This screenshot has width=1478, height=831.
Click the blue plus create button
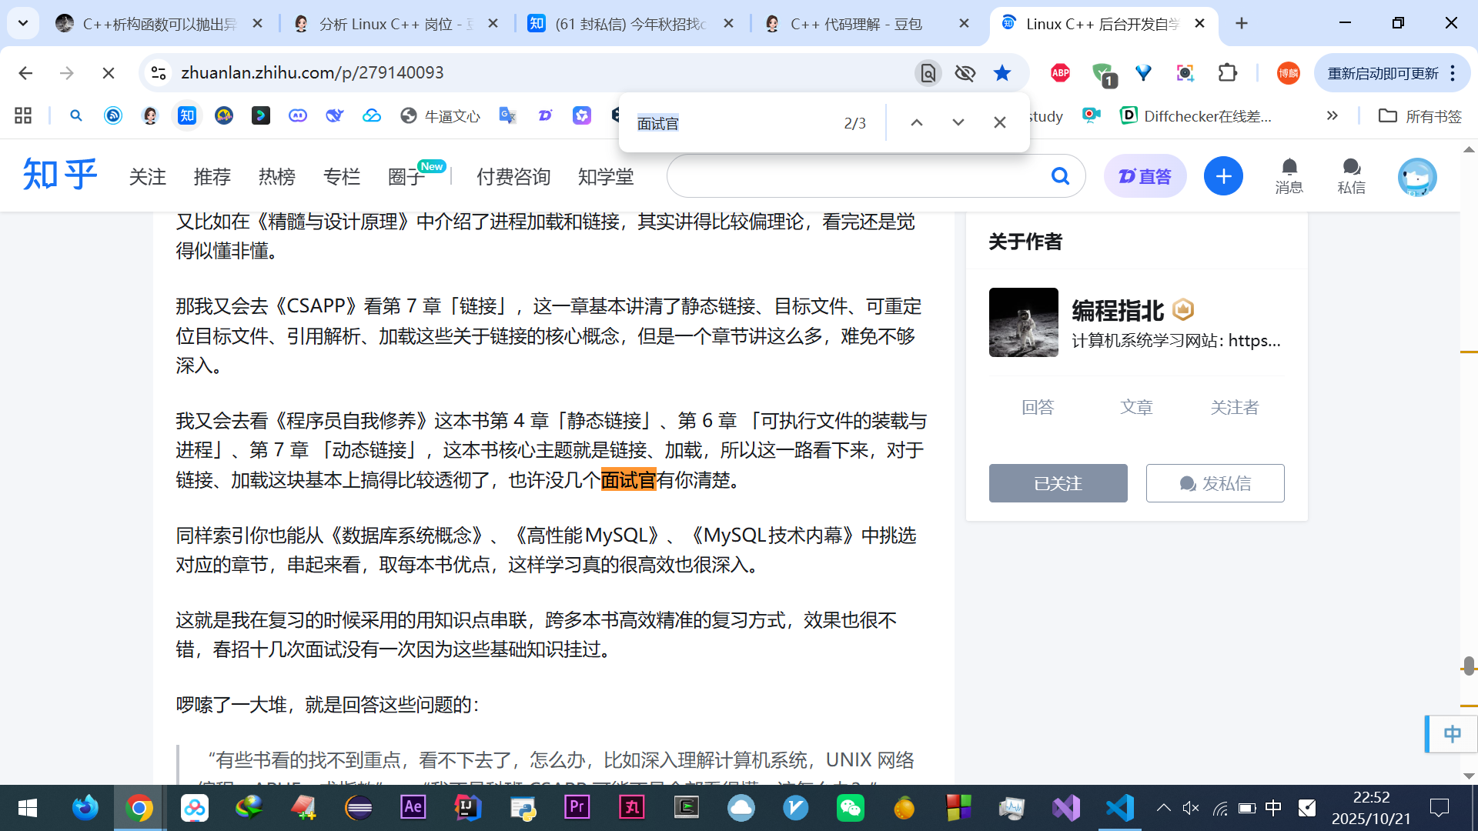pyautogui.click(x=1223, y=176)
